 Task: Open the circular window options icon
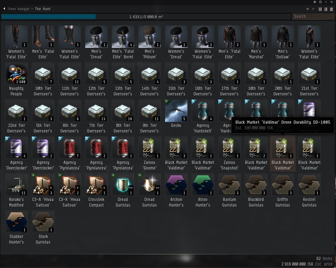[x=320, y=2]
